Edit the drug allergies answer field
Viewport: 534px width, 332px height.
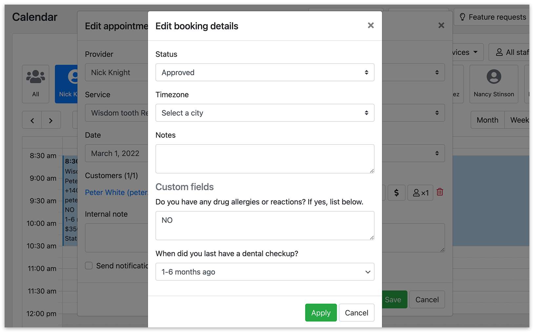[265, 225]
